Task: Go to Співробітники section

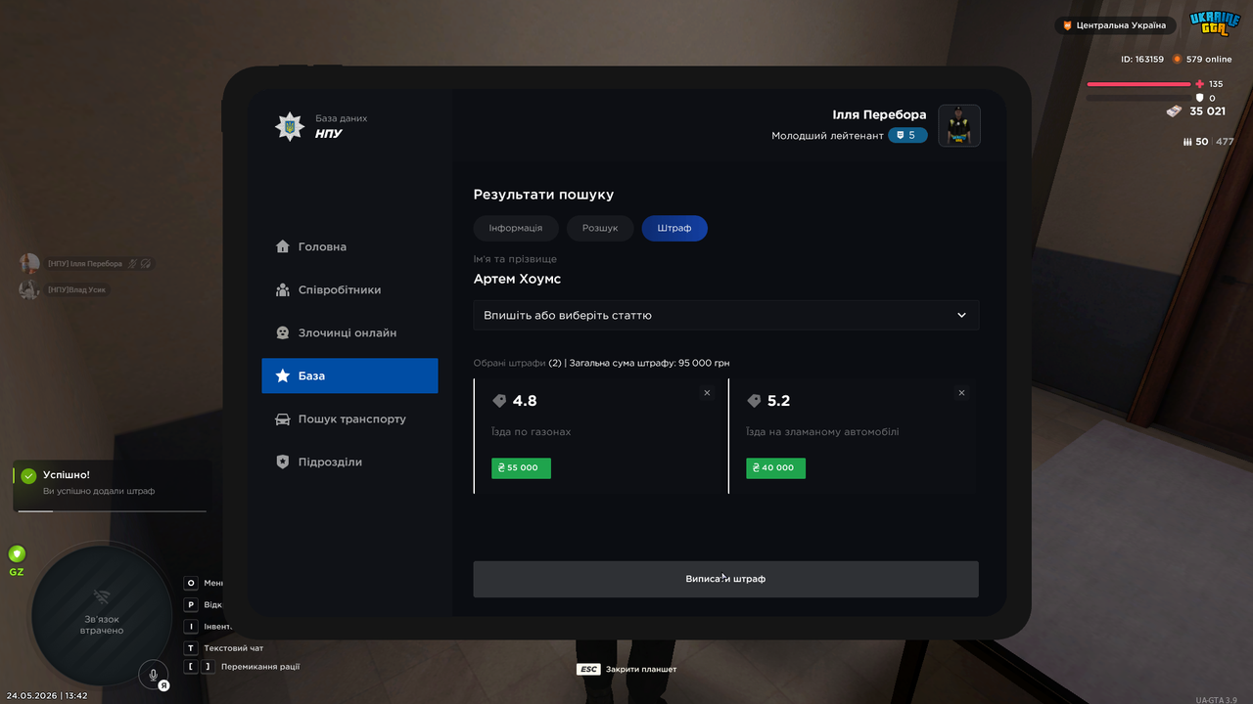Action: tap(349, 289)
